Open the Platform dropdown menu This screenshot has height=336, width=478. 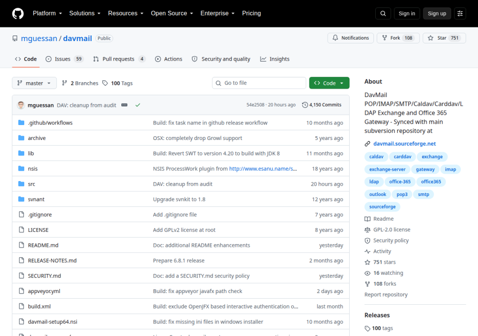tap(47, 14)
